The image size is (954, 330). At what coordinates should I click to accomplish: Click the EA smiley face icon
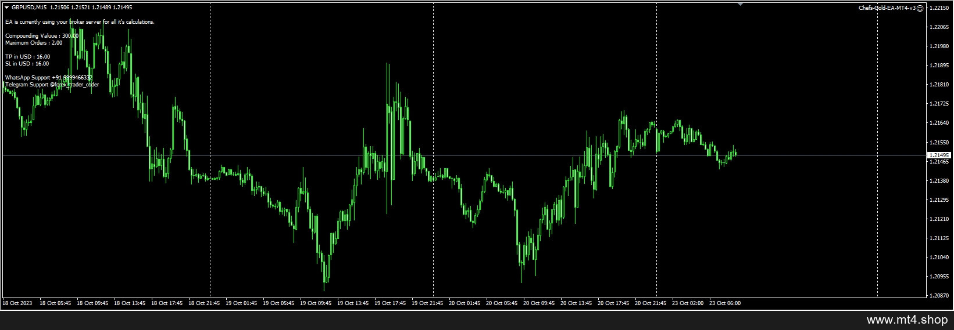[x=920, y=8]
